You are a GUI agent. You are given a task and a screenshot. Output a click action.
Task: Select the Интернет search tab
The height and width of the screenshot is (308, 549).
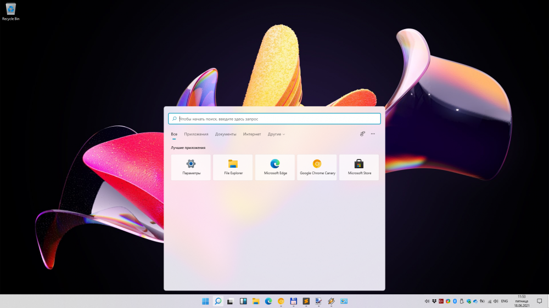pos(252,134)
